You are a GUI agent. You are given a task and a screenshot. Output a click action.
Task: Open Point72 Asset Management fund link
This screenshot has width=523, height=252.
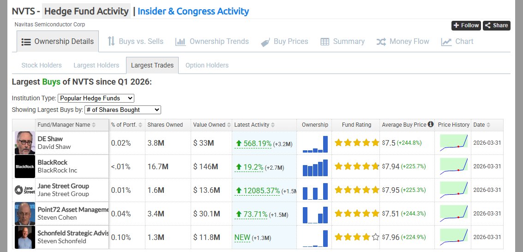pos(73,209)
